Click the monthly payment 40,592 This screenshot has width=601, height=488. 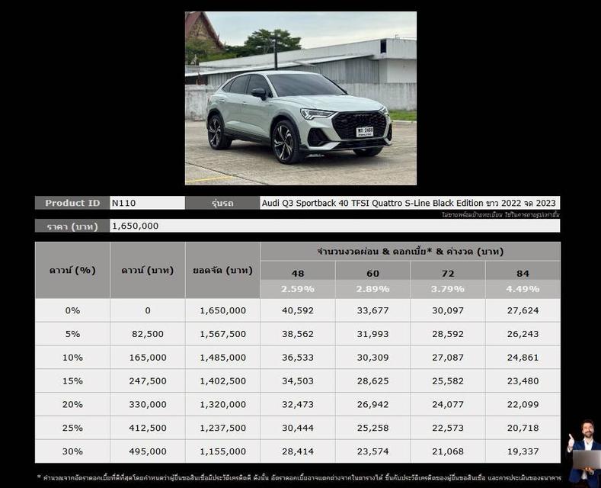tap(298, 310)
